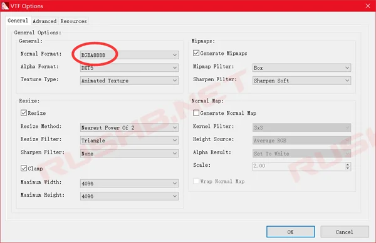Close the VTF Options dialog
376x243 pixels.
368,6
